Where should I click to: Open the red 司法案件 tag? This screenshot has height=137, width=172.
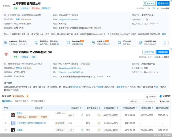[x=36, y=8]
